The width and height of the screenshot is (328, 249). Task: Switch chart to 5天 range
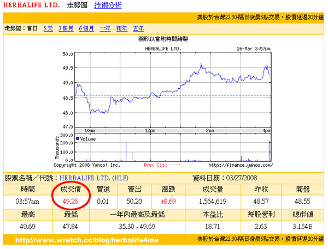48,28
